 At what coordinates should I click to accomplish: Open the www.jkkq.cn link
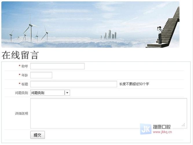162,132
